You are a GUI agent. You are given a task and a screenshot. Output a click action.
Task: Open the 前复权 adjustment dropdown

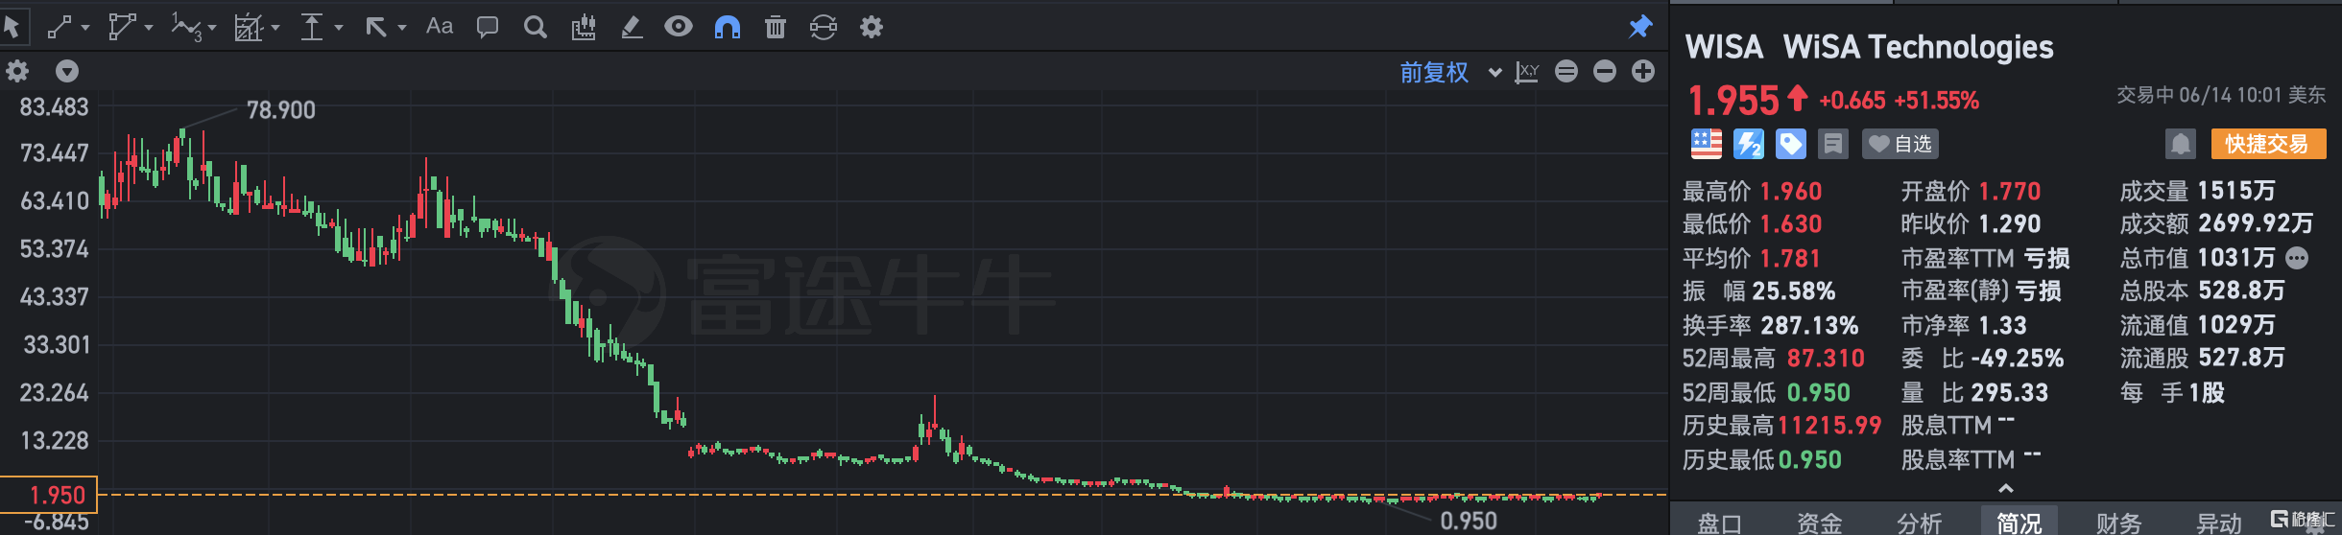pyautogui.click(x=1434, y=72)
